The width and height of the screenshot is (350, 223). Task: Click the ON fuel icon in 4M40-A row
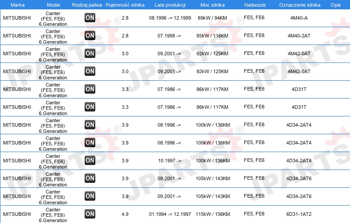pyautogui.click(x=90, y=18)
